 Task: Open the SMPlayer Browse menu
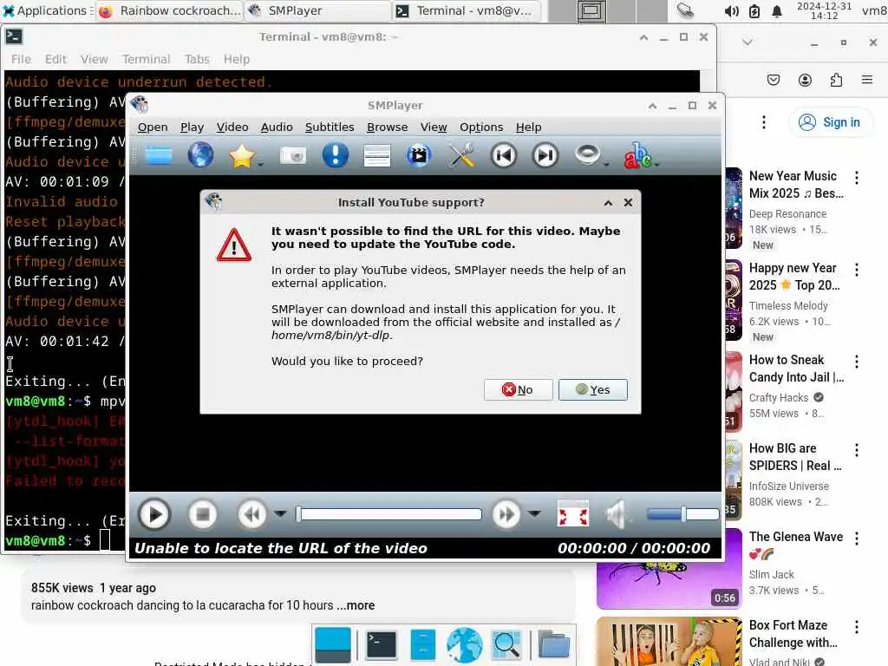tap(387, 127)
